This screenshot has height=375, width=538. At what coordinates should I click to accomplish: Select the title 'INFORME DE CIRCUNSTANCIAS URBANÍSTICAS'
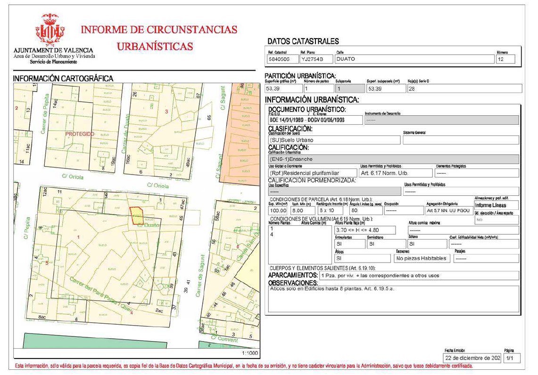click(159, 38)
